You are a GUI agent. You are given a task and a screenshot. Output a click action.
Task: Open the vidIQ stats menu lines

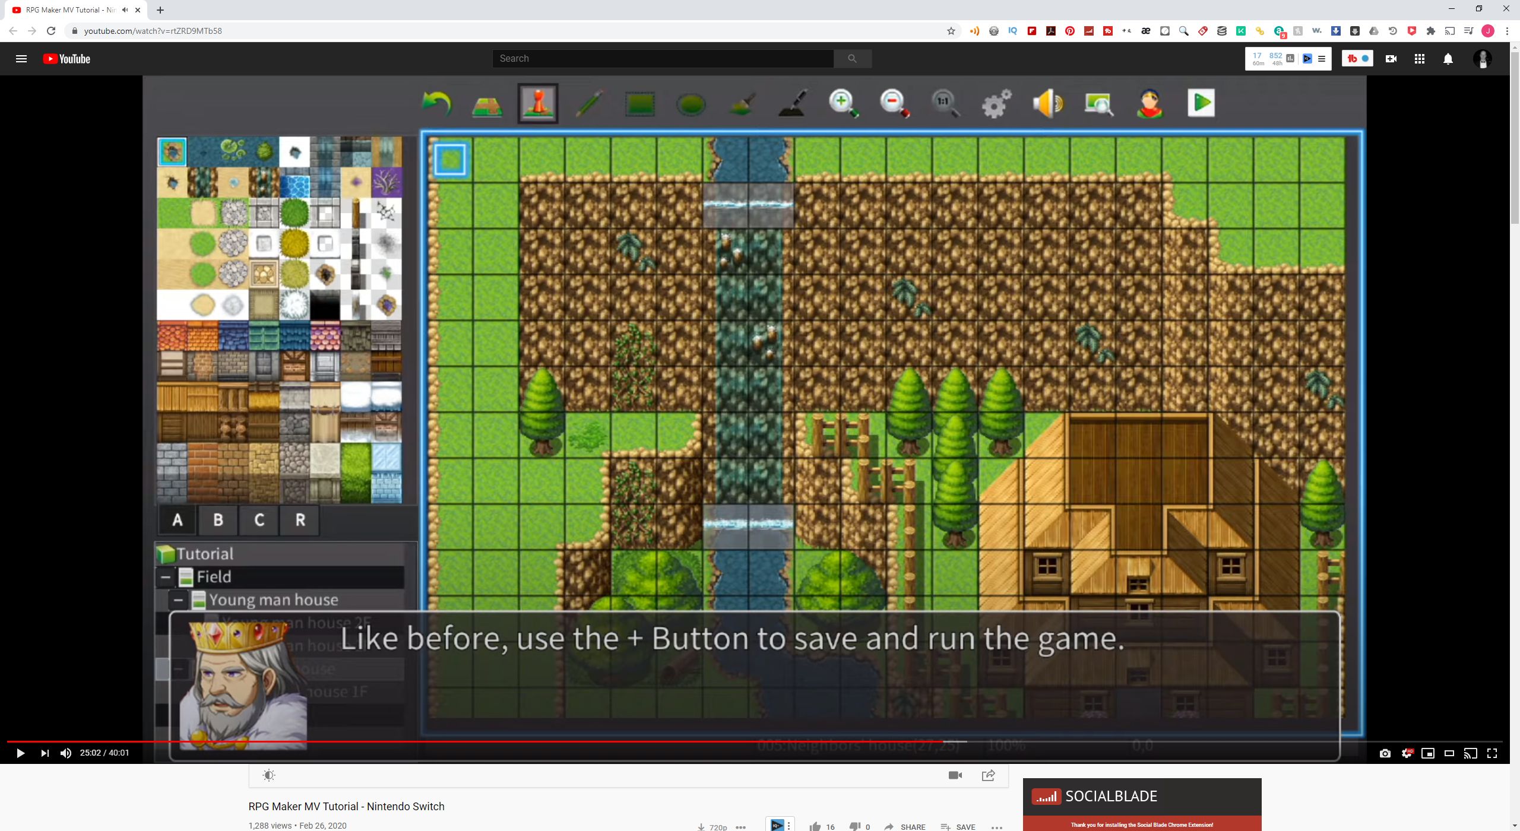(x=1322, y=59)
